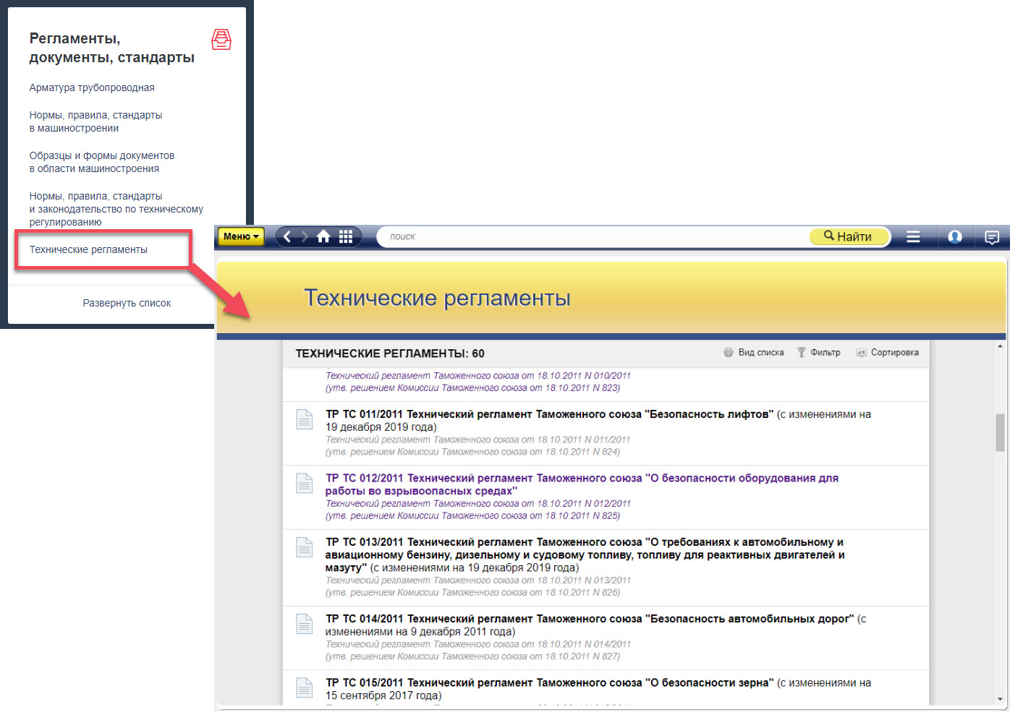This screenshot has width=1023, height=720.
Task: Open the home page icon
Action: (323, 236)
